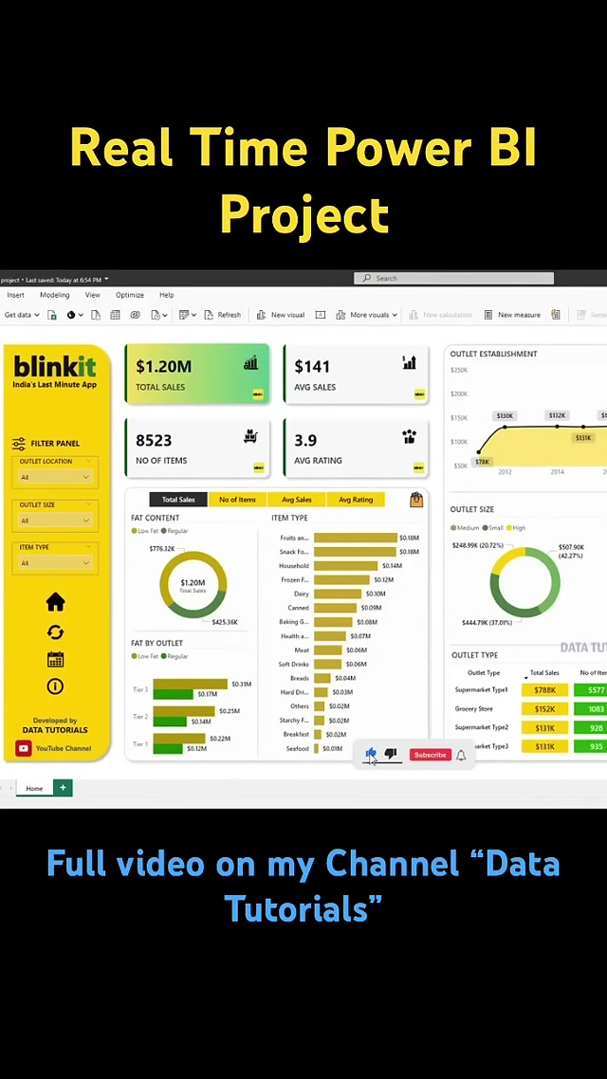Screen dimensions: 607x1079
Task: Open the calendar icon in the sidebar
Action: click(x=55, y=659)
